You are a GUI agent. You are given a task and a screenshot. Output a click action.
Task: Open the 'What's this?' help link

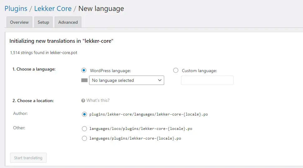click(98, 101)
